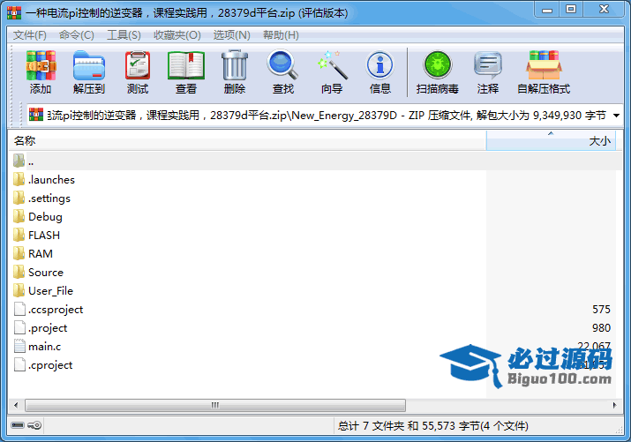Viewport: 631px width, 442px height.
Task: Click the address bar path text
Action: (x=327, y=116)
